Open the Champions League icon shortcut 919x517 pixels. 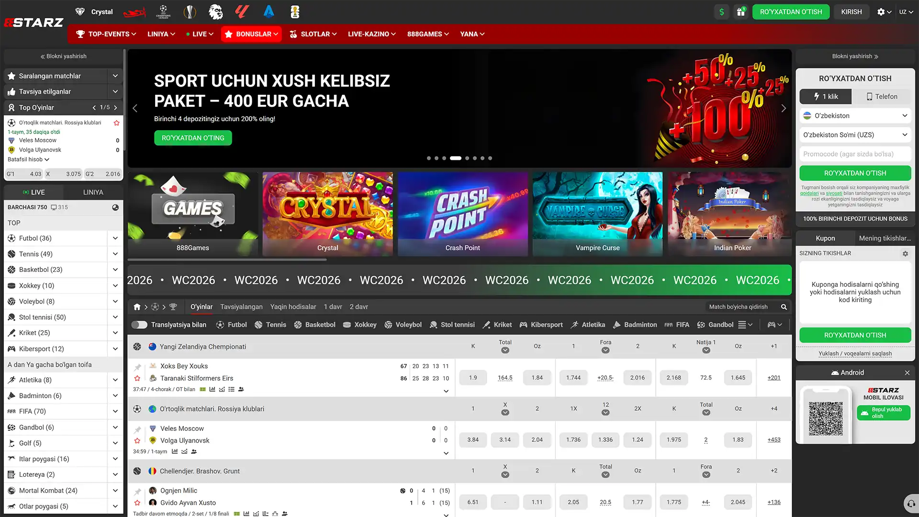[163, 12]
